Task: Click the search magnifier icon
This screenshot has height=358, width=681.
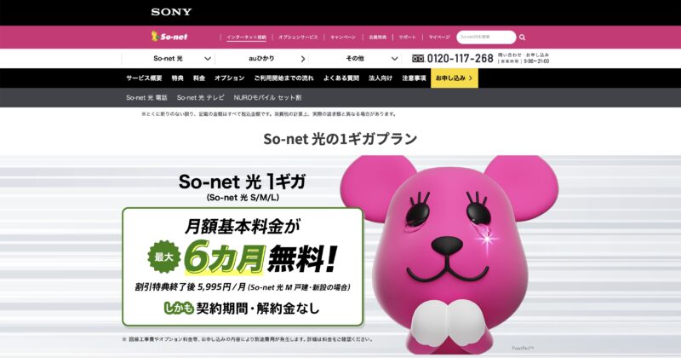Action: coord(522,38)
